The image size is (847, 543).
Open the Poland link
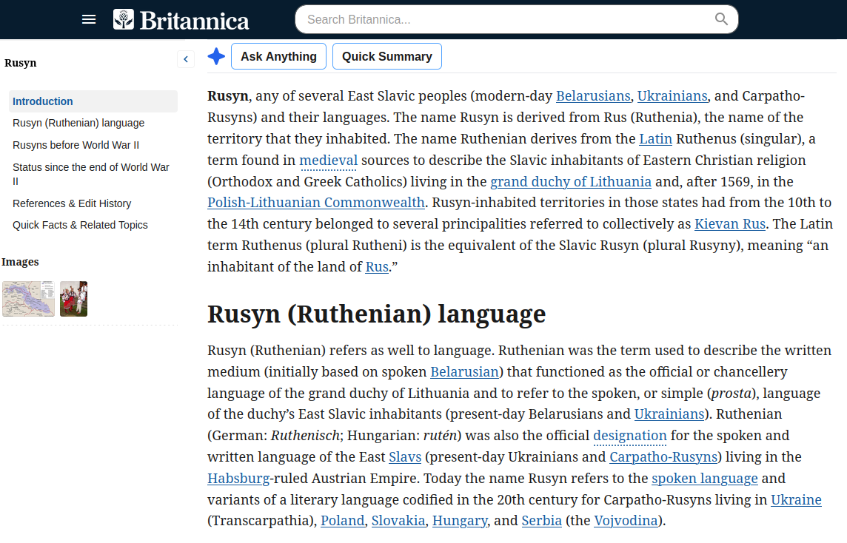coord(343,521)
